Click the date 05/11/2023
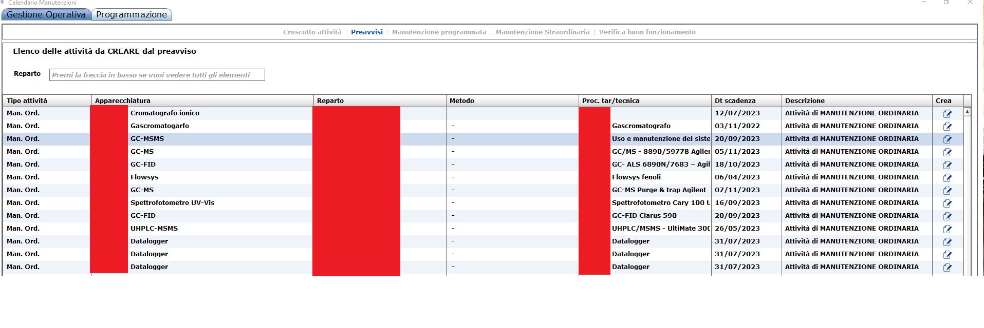Image resolution: width=984 pixels, height=328 pixels. [x=737, y=152]
